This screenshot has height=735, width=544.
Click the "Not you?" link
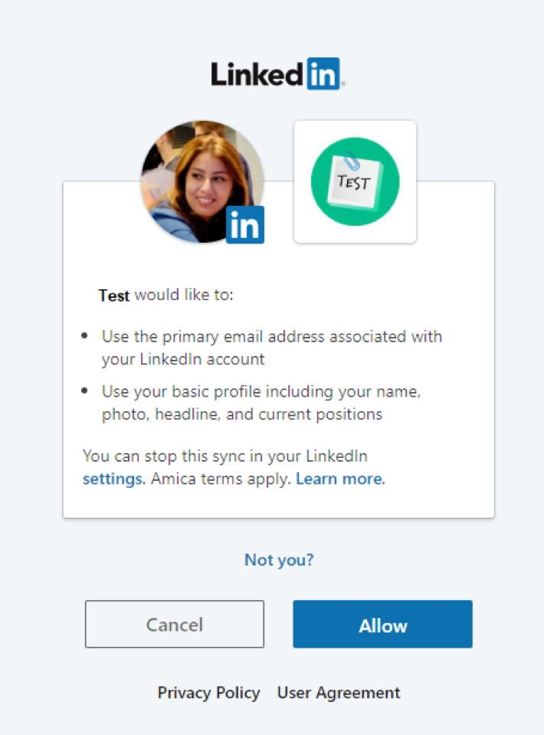(x=279, y=560)
